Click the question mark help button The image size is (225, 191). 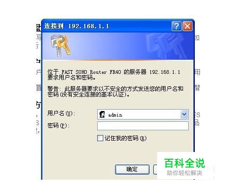tap(176, 26)
